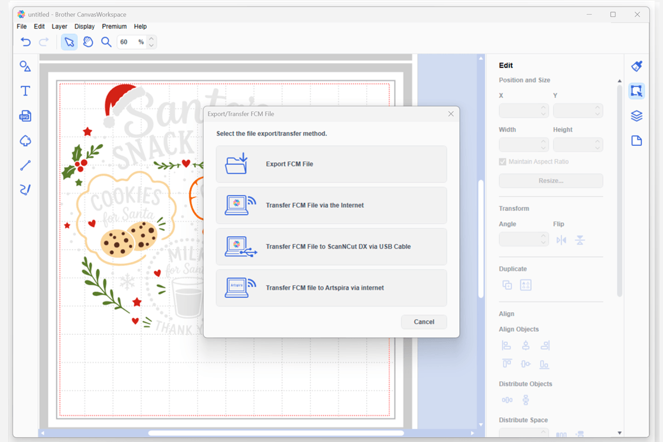Choose Transfer to ScanNCut DX via USB Cable
This screenshot has width=663, height=442.
click(x=331, y=247)
